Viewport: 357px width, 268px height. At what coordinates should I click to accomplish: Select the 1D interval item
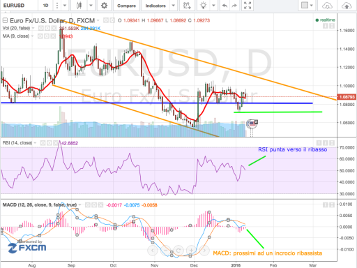(x=45, y=6)
